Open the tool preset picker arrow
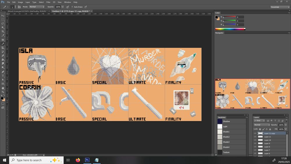 click(8, 7)
